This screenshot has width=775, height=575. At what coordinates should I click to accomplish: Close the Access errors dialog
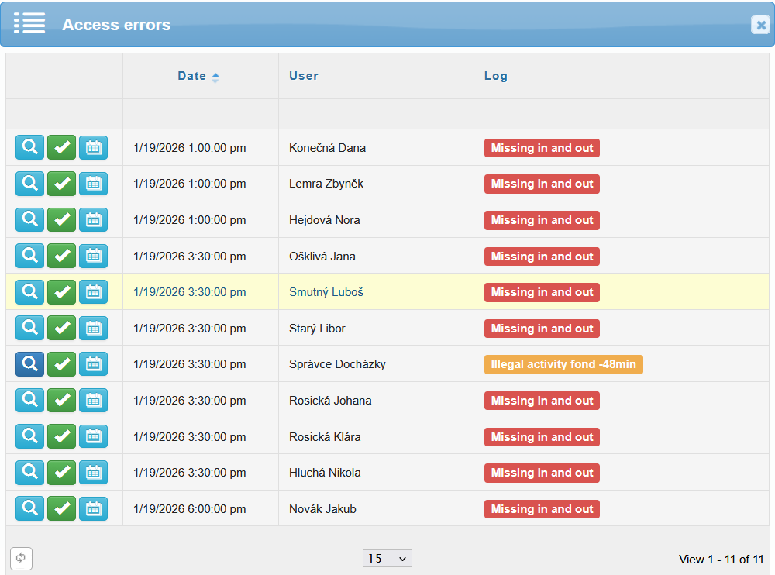pos(760,25)
